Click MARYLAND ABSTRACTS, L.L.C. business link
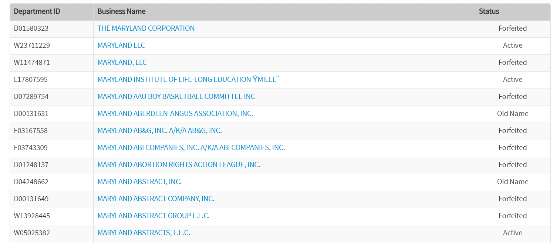 [x=144, y=233]
